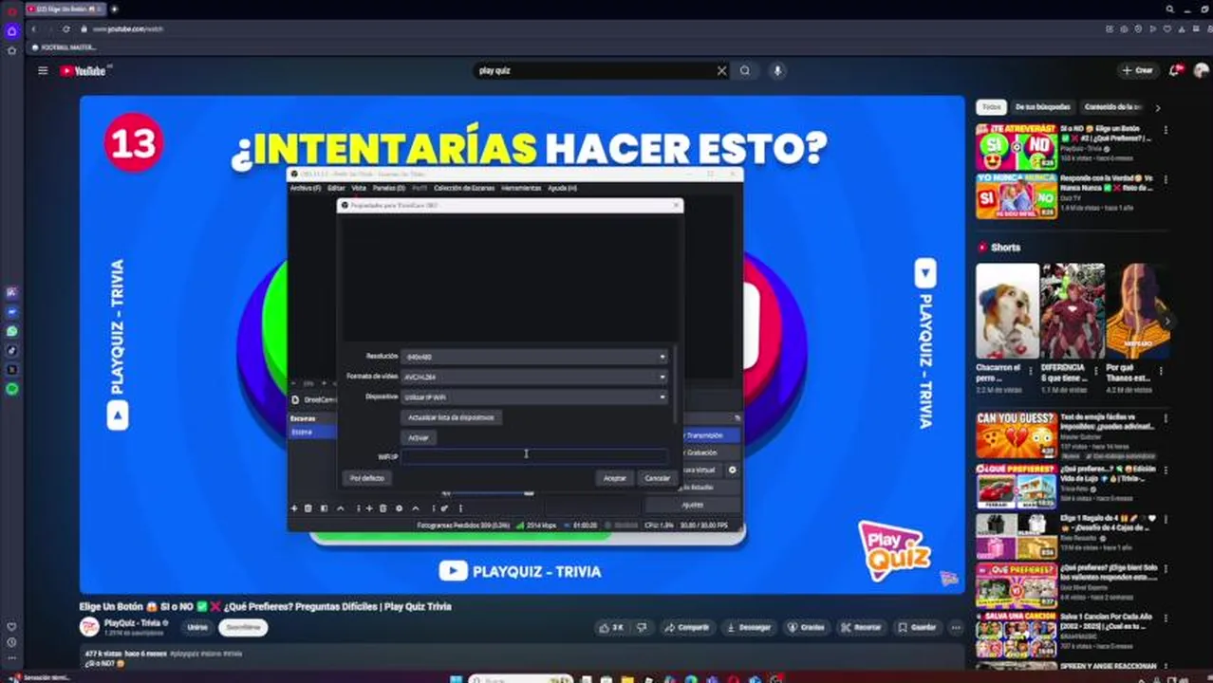Click Cancelar in the properties dialog
The image size is (1213, 683).
(x=657, y=478)
